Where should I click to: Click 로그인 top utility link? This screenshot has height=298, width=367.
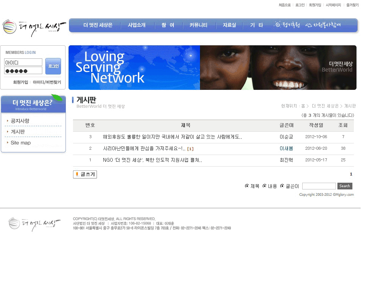[x=300, y=5]
